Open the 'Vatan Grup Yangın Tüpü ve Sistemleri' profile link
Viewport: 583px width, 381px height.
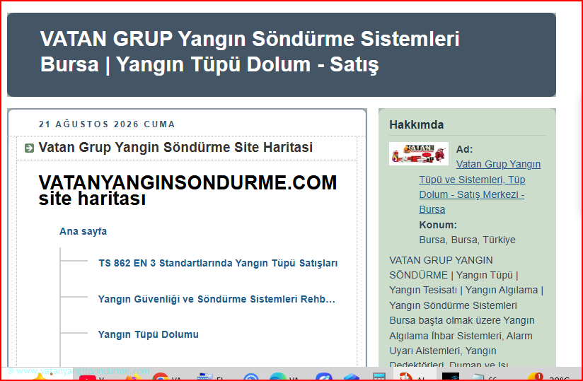tap(480, 187)
